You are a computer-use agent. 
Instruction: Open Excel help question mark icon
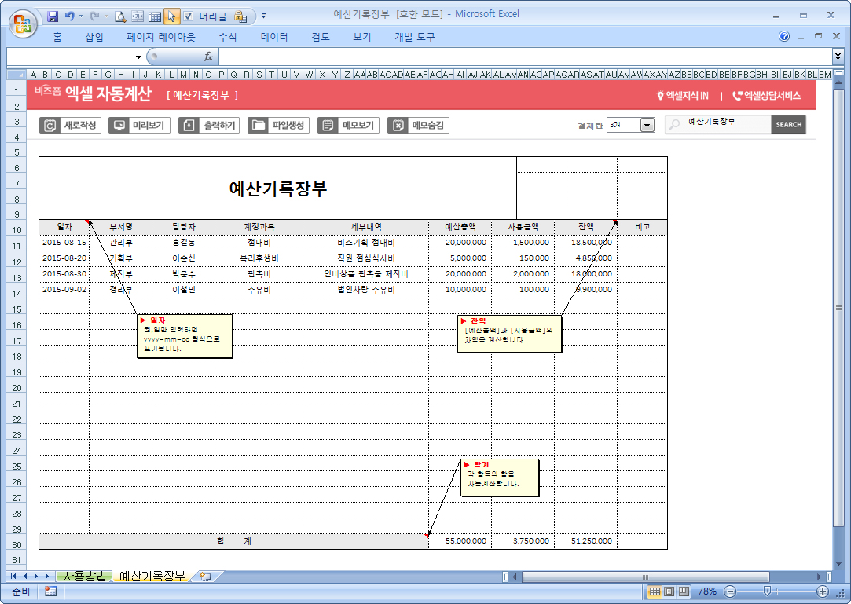tap(783, 36)
